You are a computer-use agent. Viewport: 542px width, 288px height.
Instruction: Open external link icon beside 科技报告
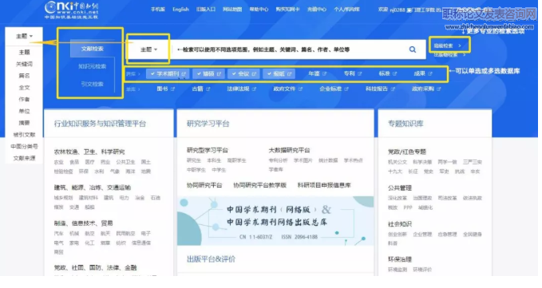click(x=393, y=89)
